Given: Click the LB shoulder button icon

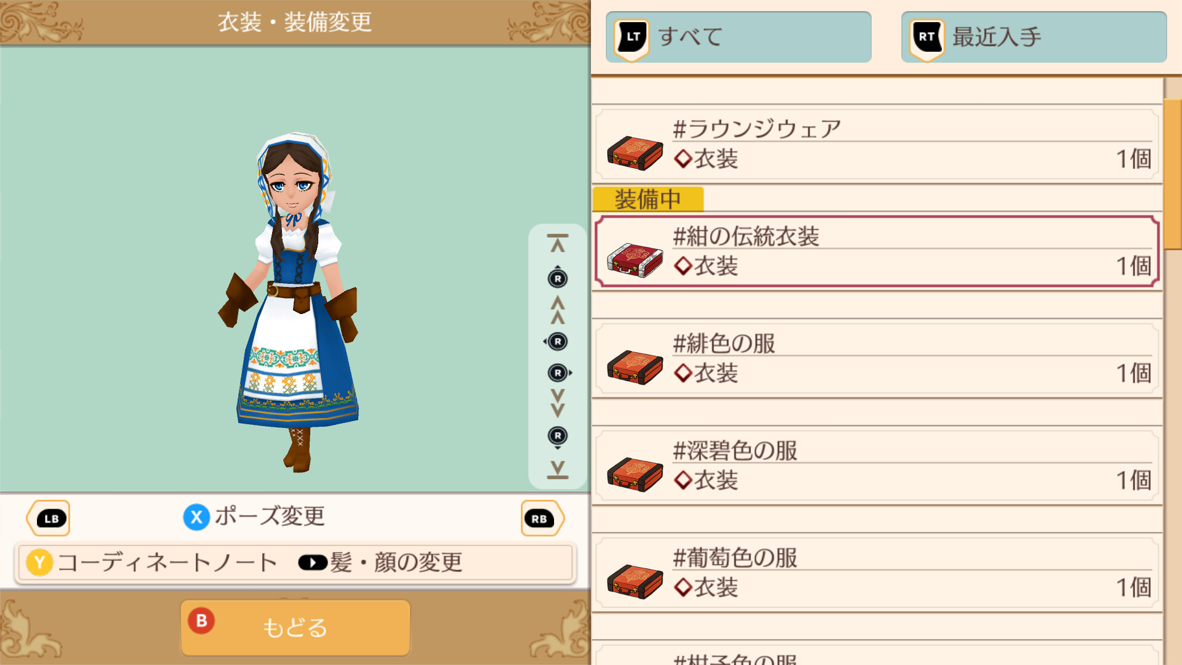Looking at the screenshot, I should [x=49, y=518].
